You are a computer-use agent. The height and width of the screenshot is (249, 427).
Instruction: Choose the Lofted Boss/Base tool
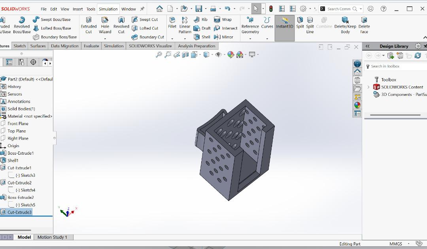[52, 28]
